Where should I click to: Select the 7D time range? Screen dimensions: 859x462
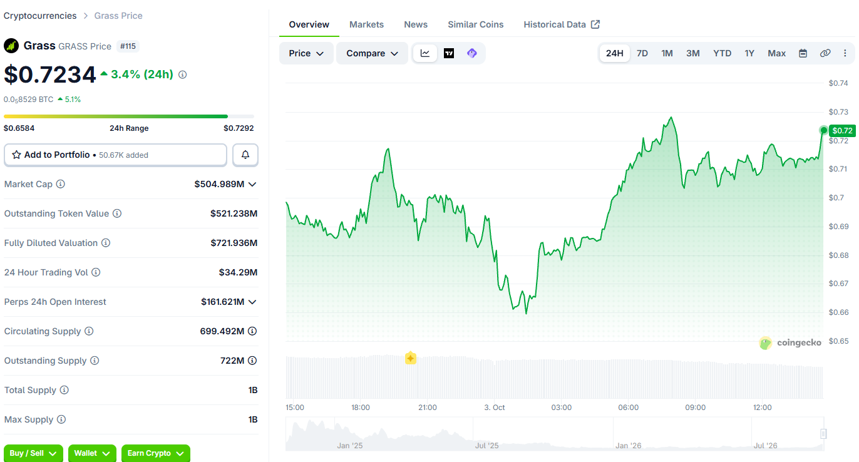pyautogui.click(x=642, y=53)
